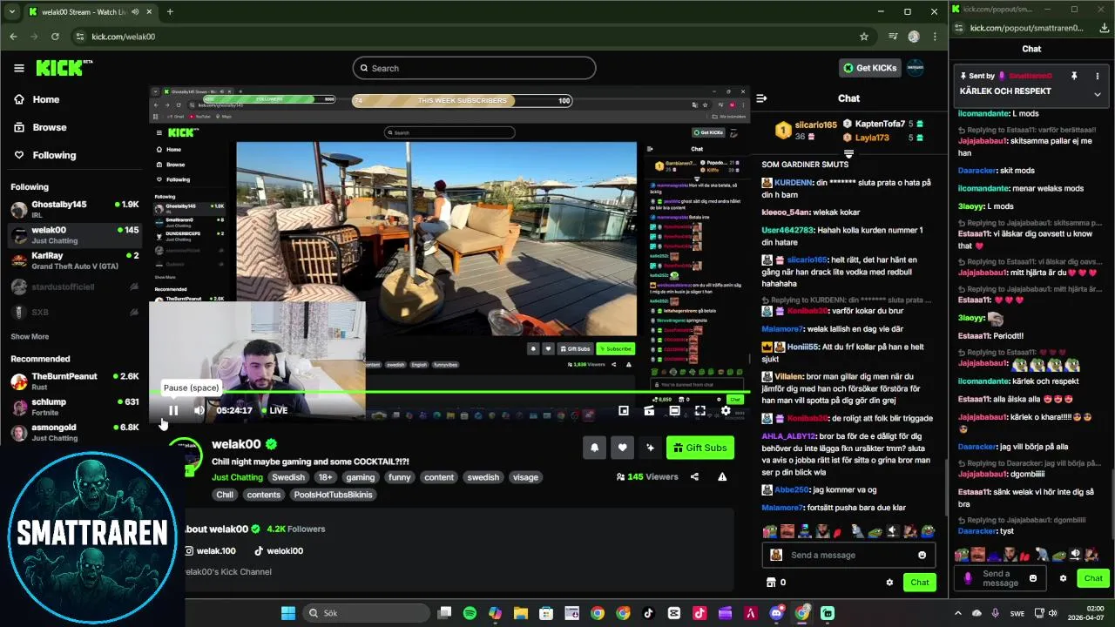Open player quality settings gear
This screenshot has width=1115, height=627.
coord(726,410)
